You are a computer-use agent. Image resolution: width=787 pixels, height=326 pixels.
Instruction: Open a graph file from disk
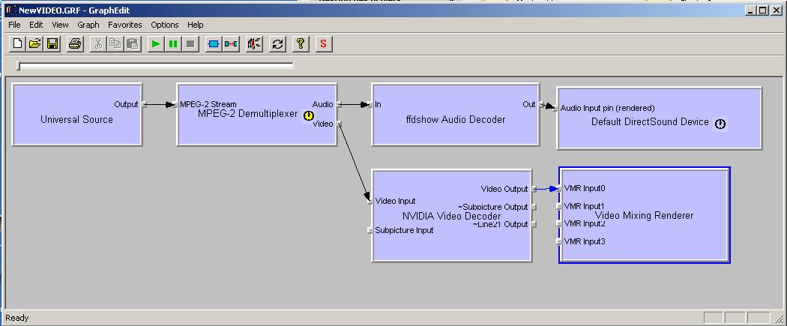[x=34, y=44]
